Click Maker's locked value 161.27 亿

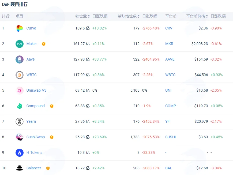point(81,44)
